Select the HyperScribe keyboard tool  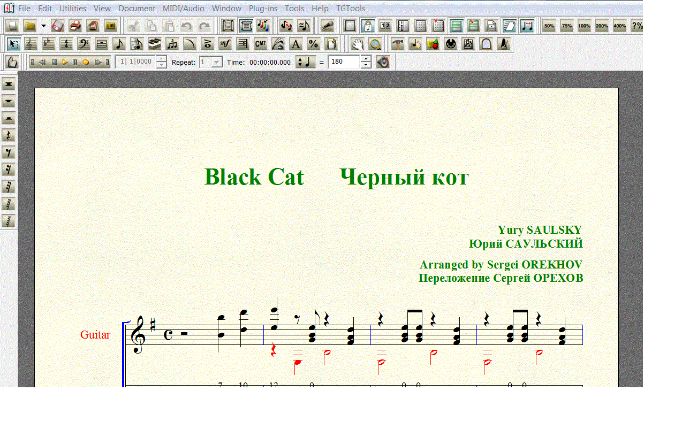[x=155, y=44]
